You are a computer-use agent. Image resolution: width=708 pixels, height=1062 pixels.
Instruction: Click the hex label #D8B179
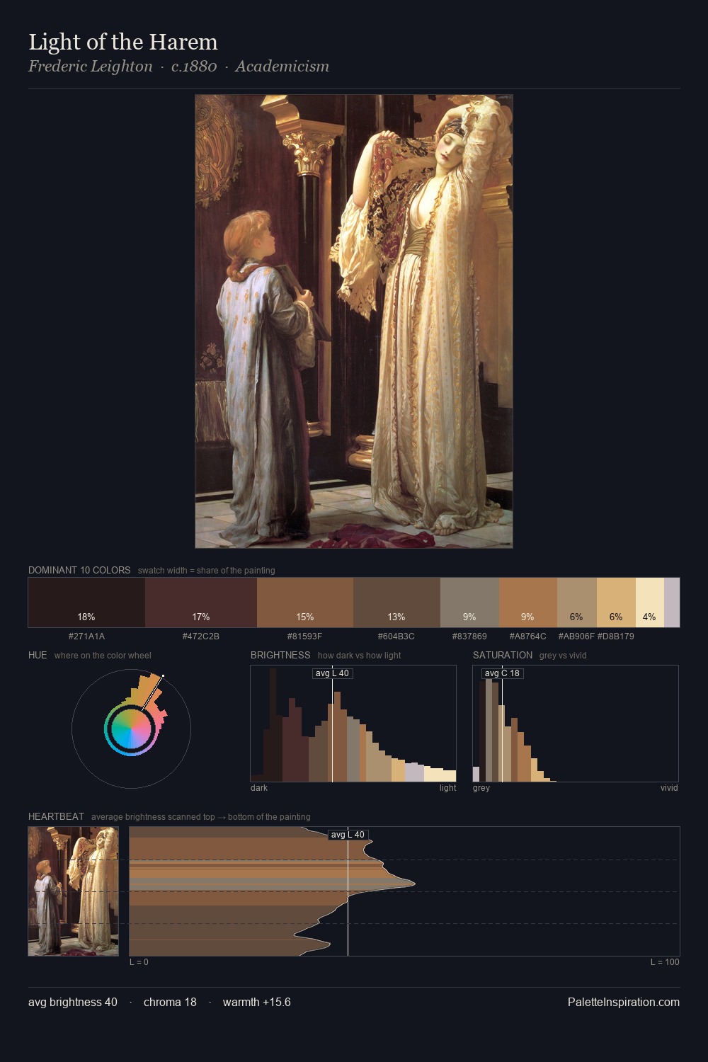pos(616,636)
